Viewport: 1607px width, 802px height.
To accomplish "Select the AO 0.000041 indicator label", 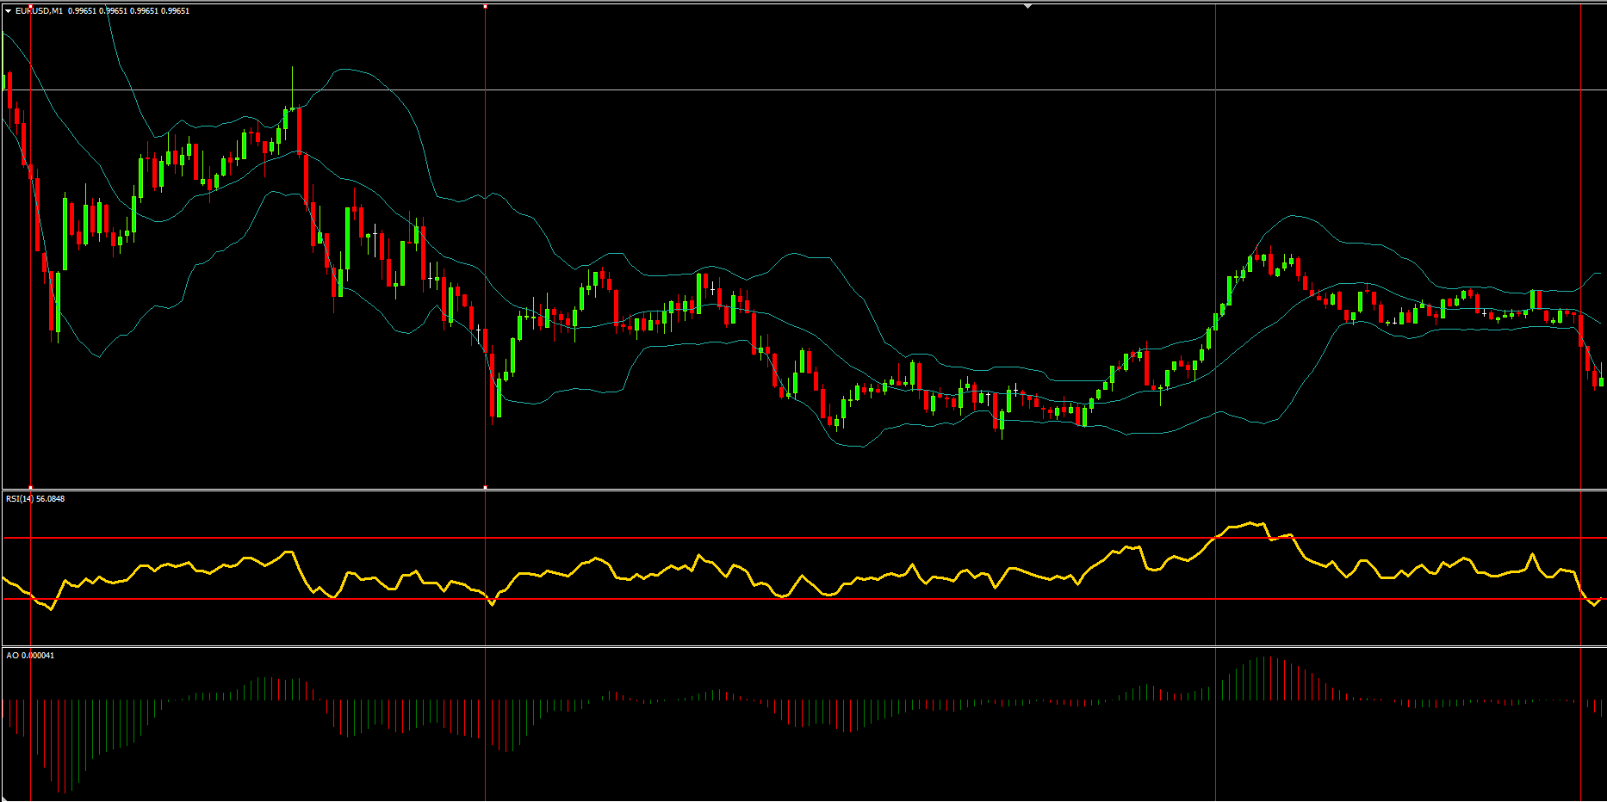I will point(30,656).
